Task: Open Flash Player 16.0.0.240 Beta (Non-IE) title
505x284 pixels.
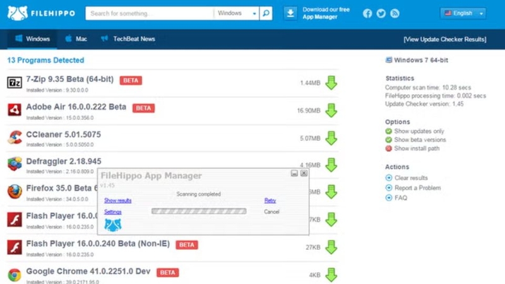Action: pyautogui.click(x=98, y=244)
